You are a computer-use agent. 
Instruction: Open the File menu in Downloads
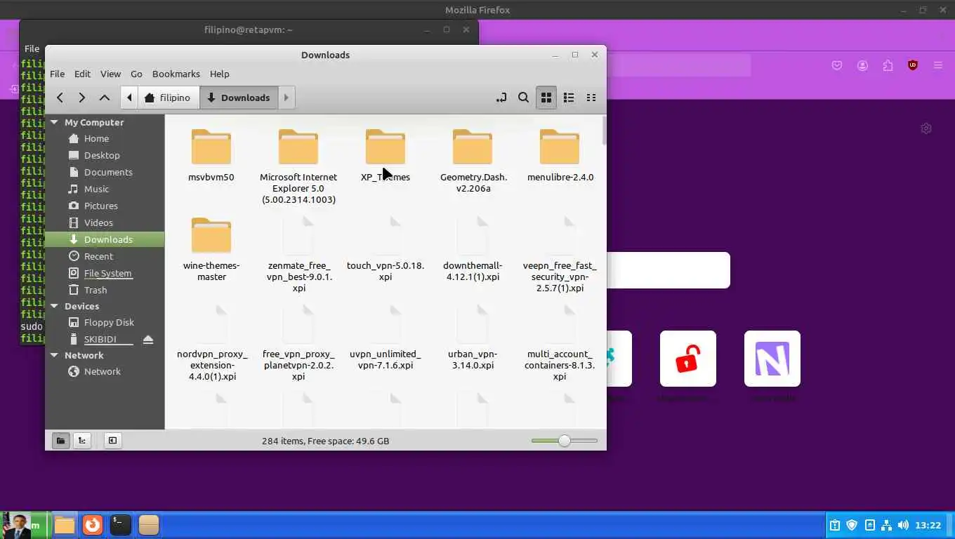pos(58,74)
